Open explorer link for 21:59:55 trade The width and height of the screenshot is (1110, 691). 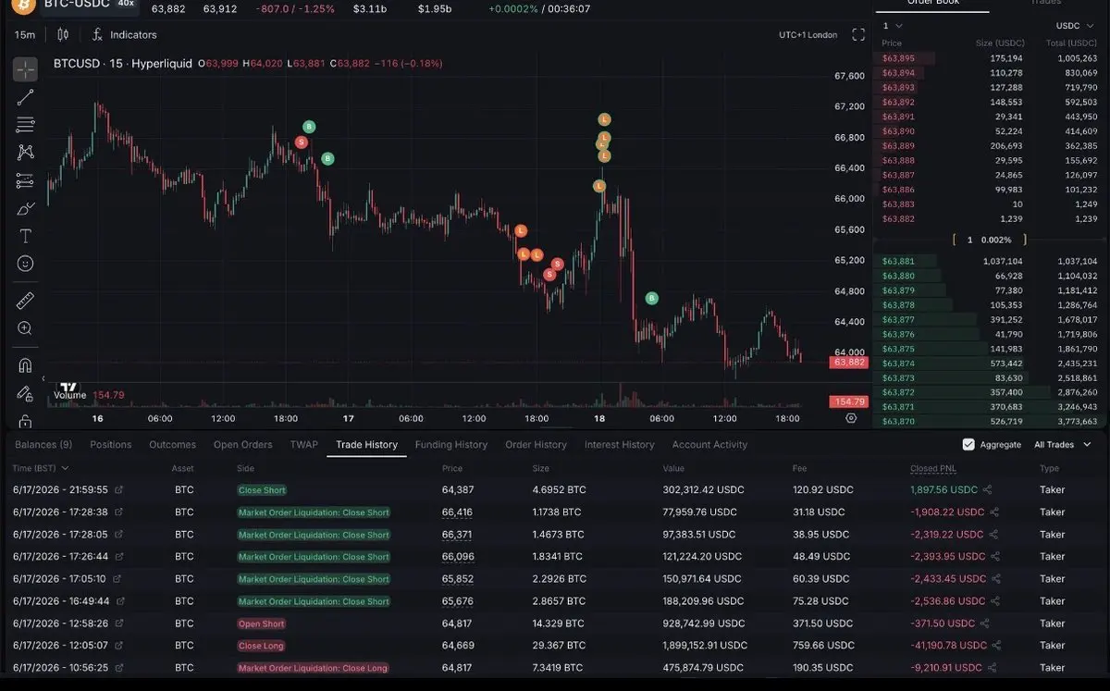point(118,490)
